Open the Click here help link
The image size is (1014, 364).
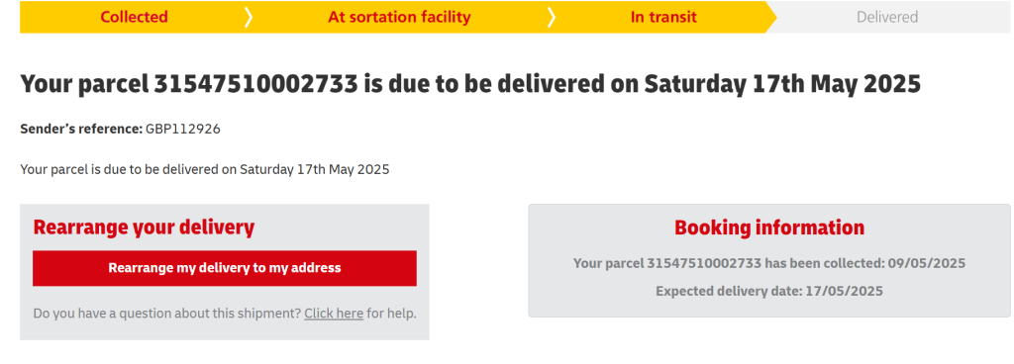(x=334, y=314)
